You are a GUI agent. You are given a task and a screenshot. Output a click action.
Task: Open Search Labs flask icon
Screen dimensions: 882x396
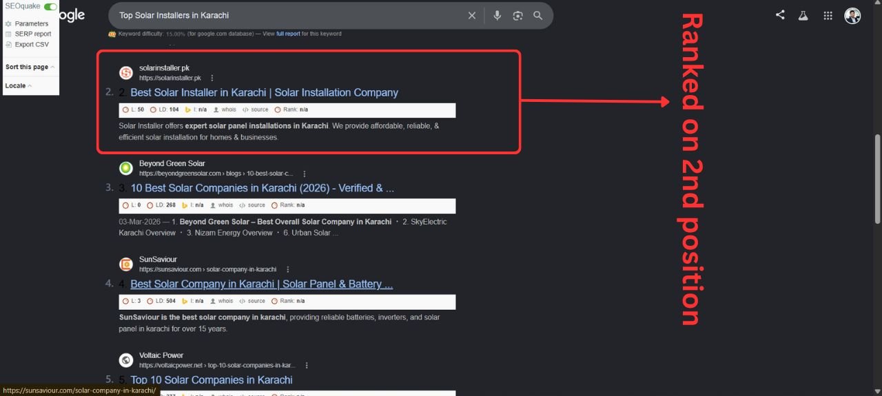pos(803,15)
